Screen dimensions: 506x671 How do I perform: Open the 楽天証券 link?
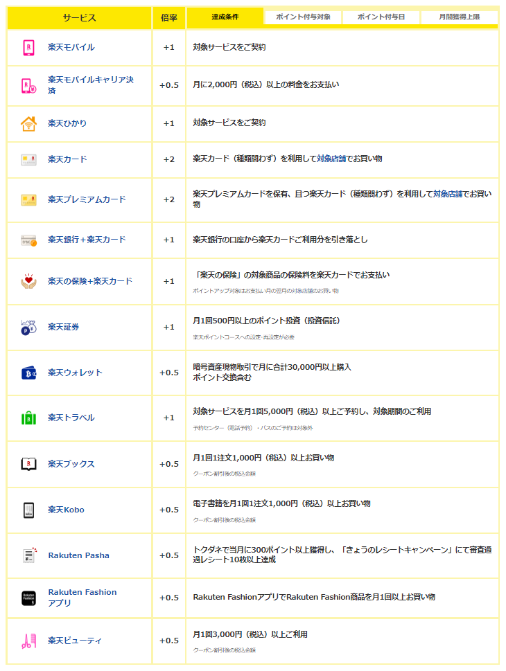click(63, 327)
